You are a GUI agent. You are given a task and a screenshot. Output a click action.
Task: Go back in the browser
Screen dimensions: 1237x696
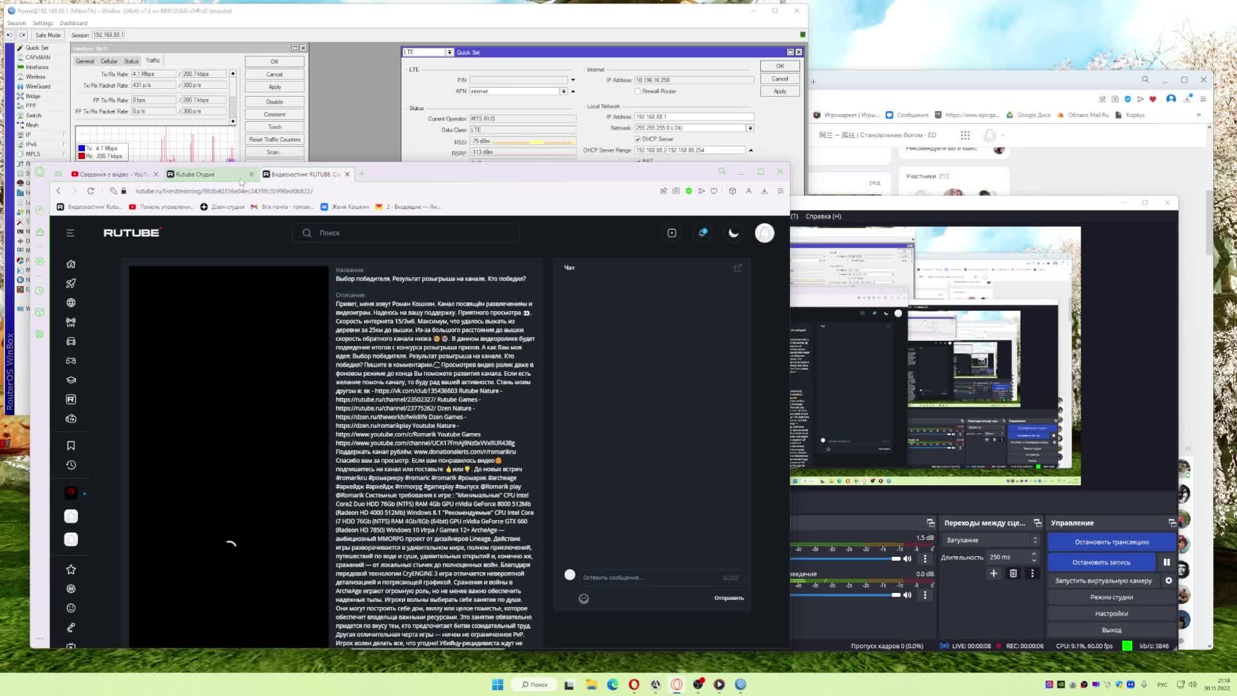click(59, 191)
